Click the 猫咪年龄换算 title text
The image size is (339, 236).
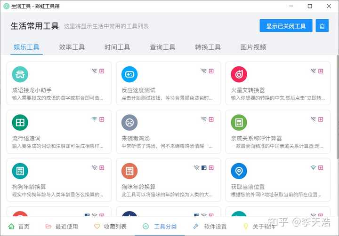click(138, 187)
